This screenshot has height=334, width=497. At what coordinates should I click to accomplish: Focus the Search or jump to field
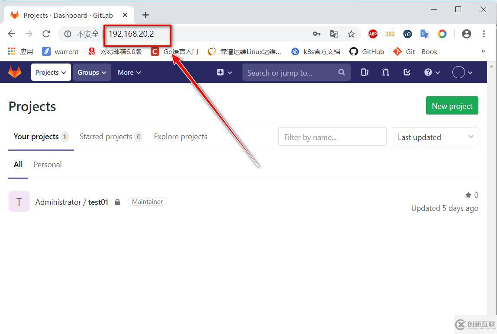point(297,73)
